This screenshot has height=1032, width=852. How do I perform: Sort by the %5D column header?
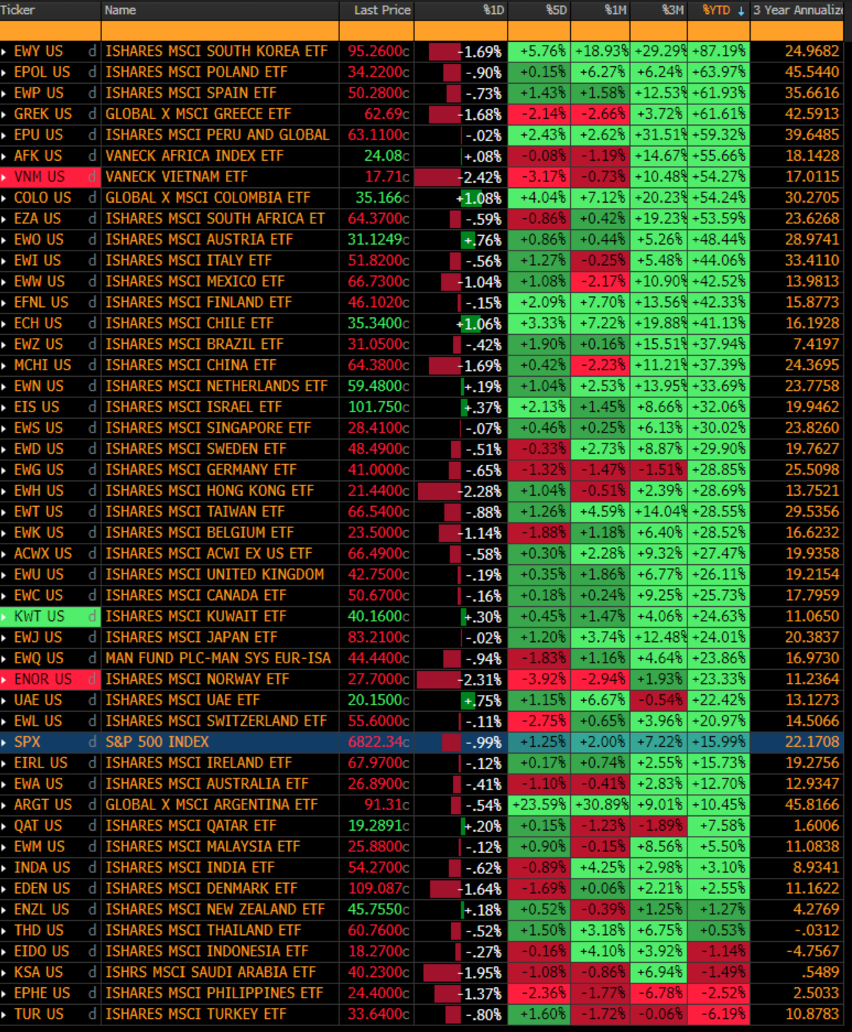click(x=556, y=10)
